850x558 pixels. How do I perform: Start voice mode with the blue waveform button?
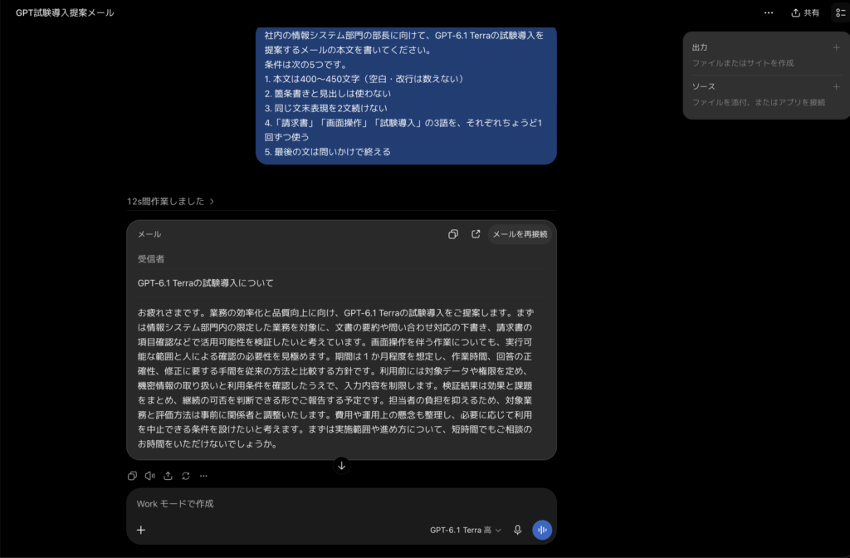(542, 530)
